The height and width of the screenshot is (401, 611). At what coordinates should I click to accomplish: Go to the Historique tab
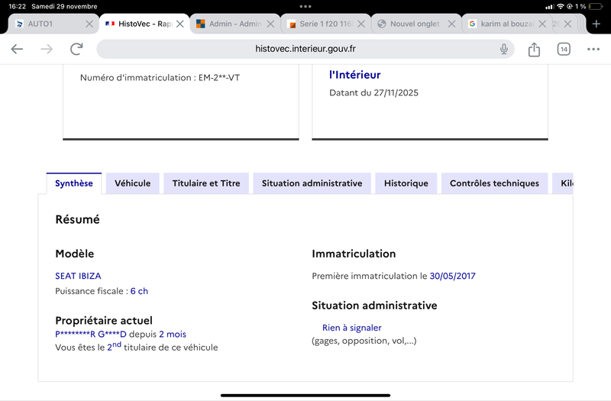(x=406, y=183)
